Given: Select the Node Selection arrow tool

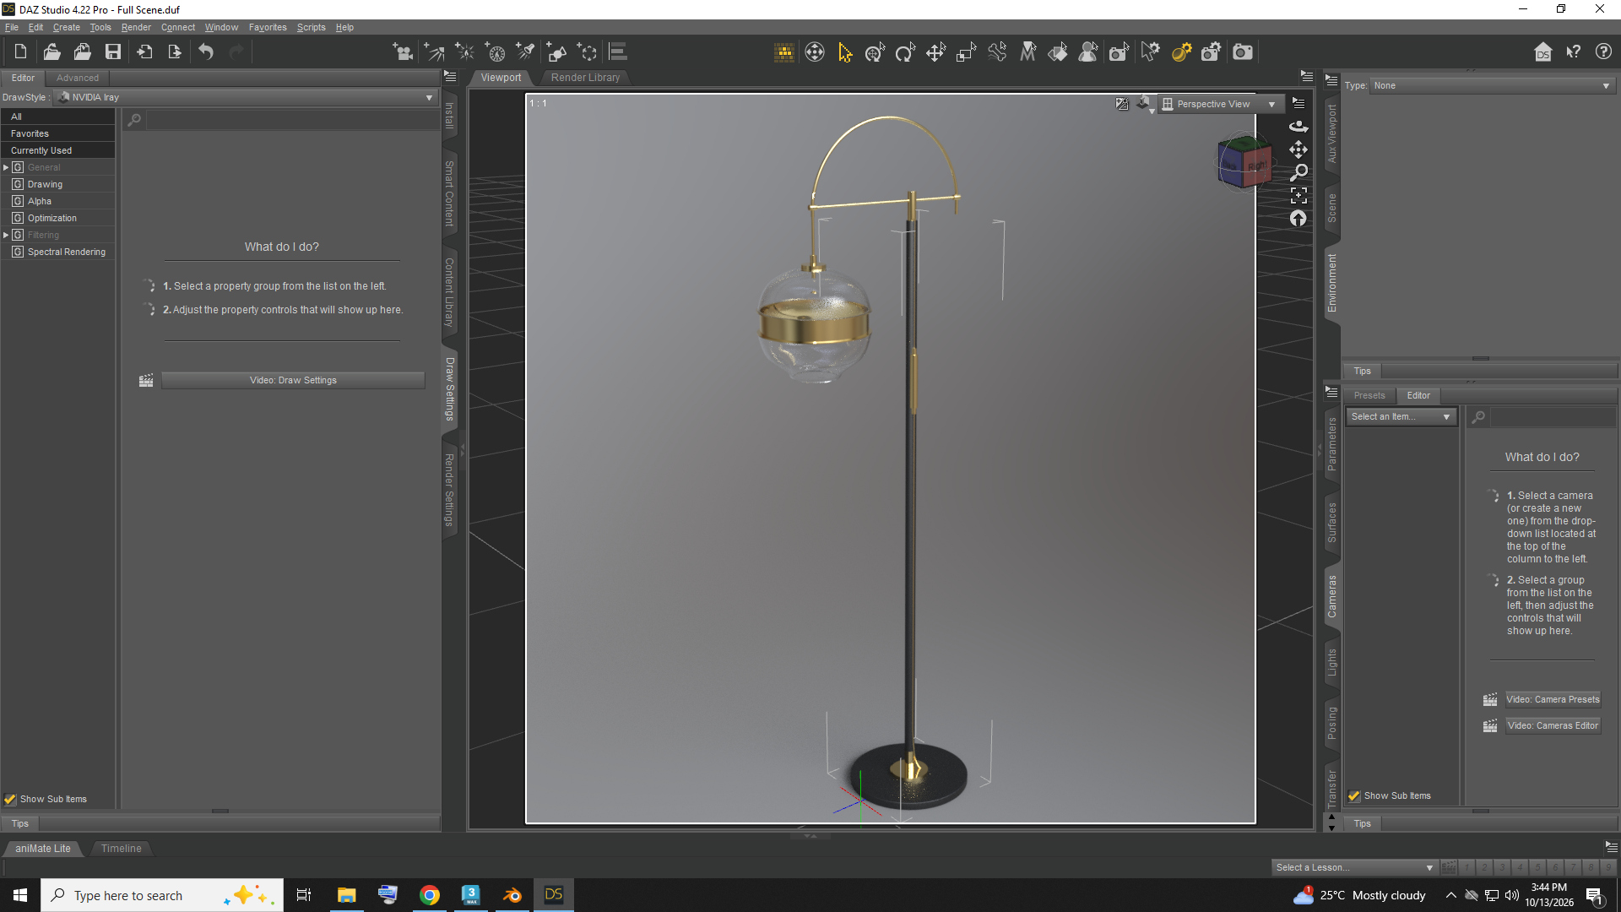Looking at the screenshot, I should click(x=844, y=52).
